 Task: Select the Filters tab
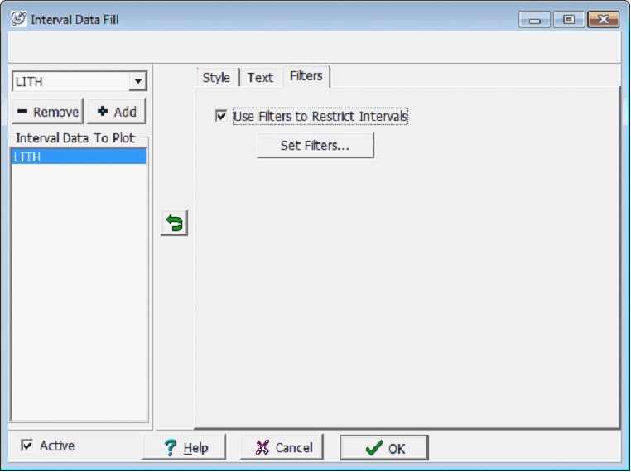tap(306, 76)
